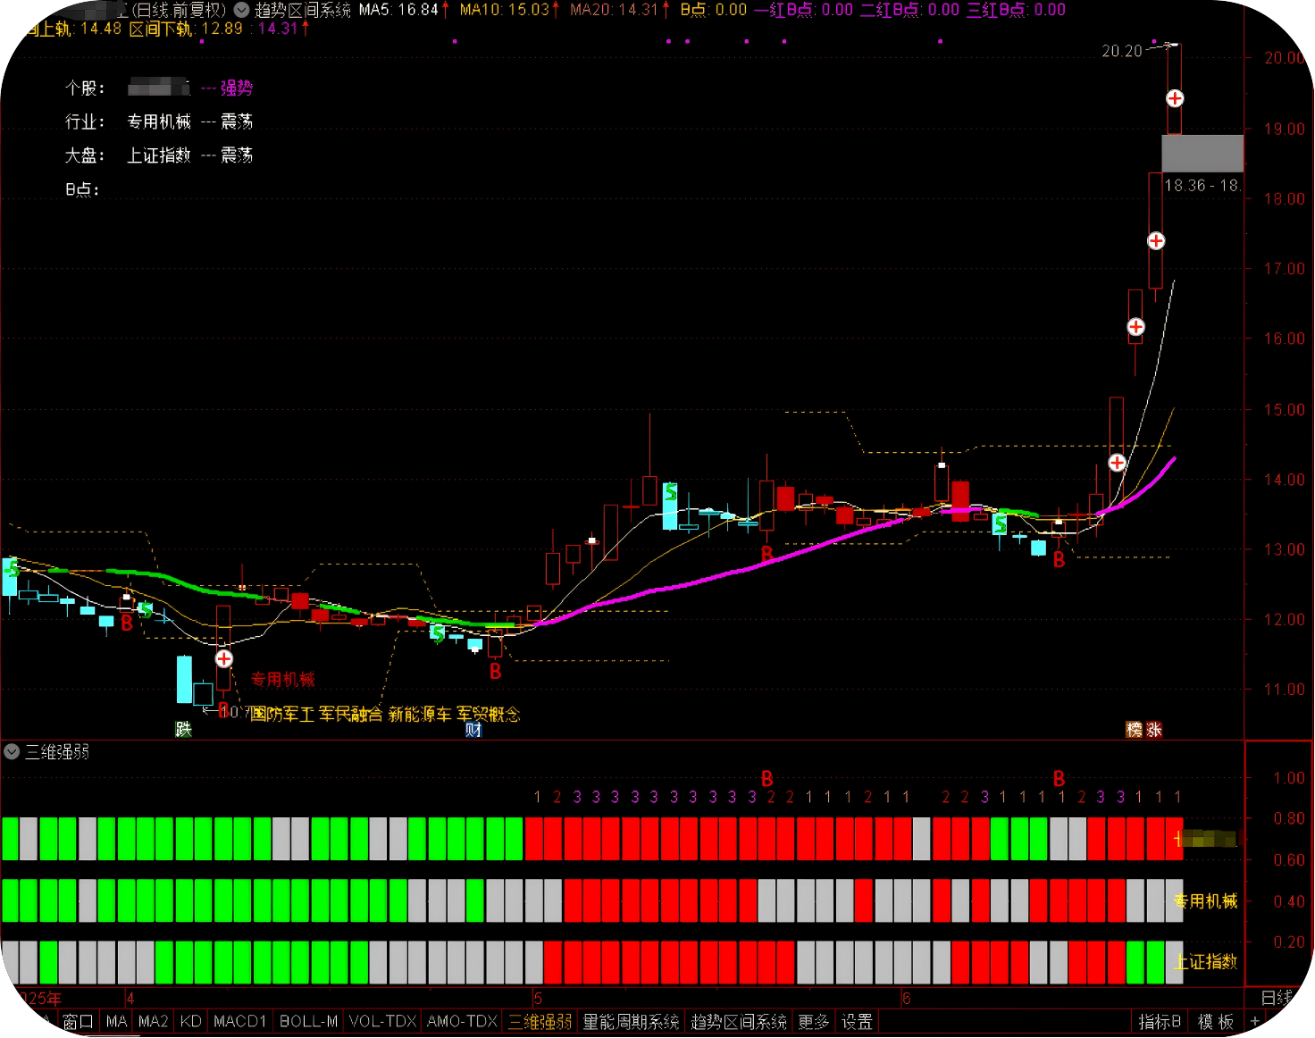Click the 涨 marker icon

[x=1154, y=730]
